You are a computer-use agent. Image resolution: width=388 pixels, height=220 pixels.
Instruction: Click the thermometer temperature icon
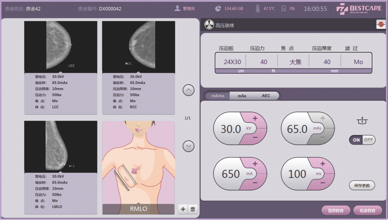coord(258,9)
